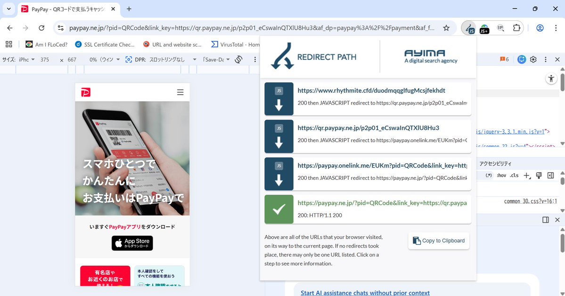565x296 pixels.
Task: Click the regex filter icon in Styles
Action: coord(489,176)
